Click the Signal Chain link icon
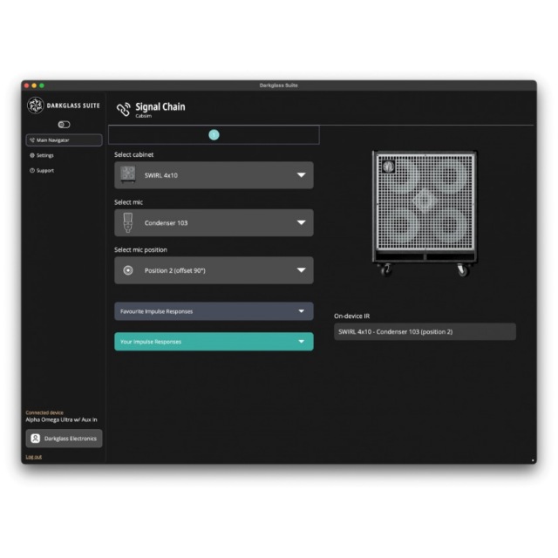 click(124, 110)
